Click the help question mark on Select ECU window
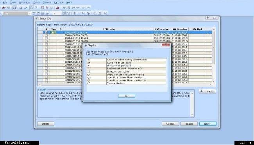This screenshot has height=145, width=254. pyautogui.click(x=207, y=18)
